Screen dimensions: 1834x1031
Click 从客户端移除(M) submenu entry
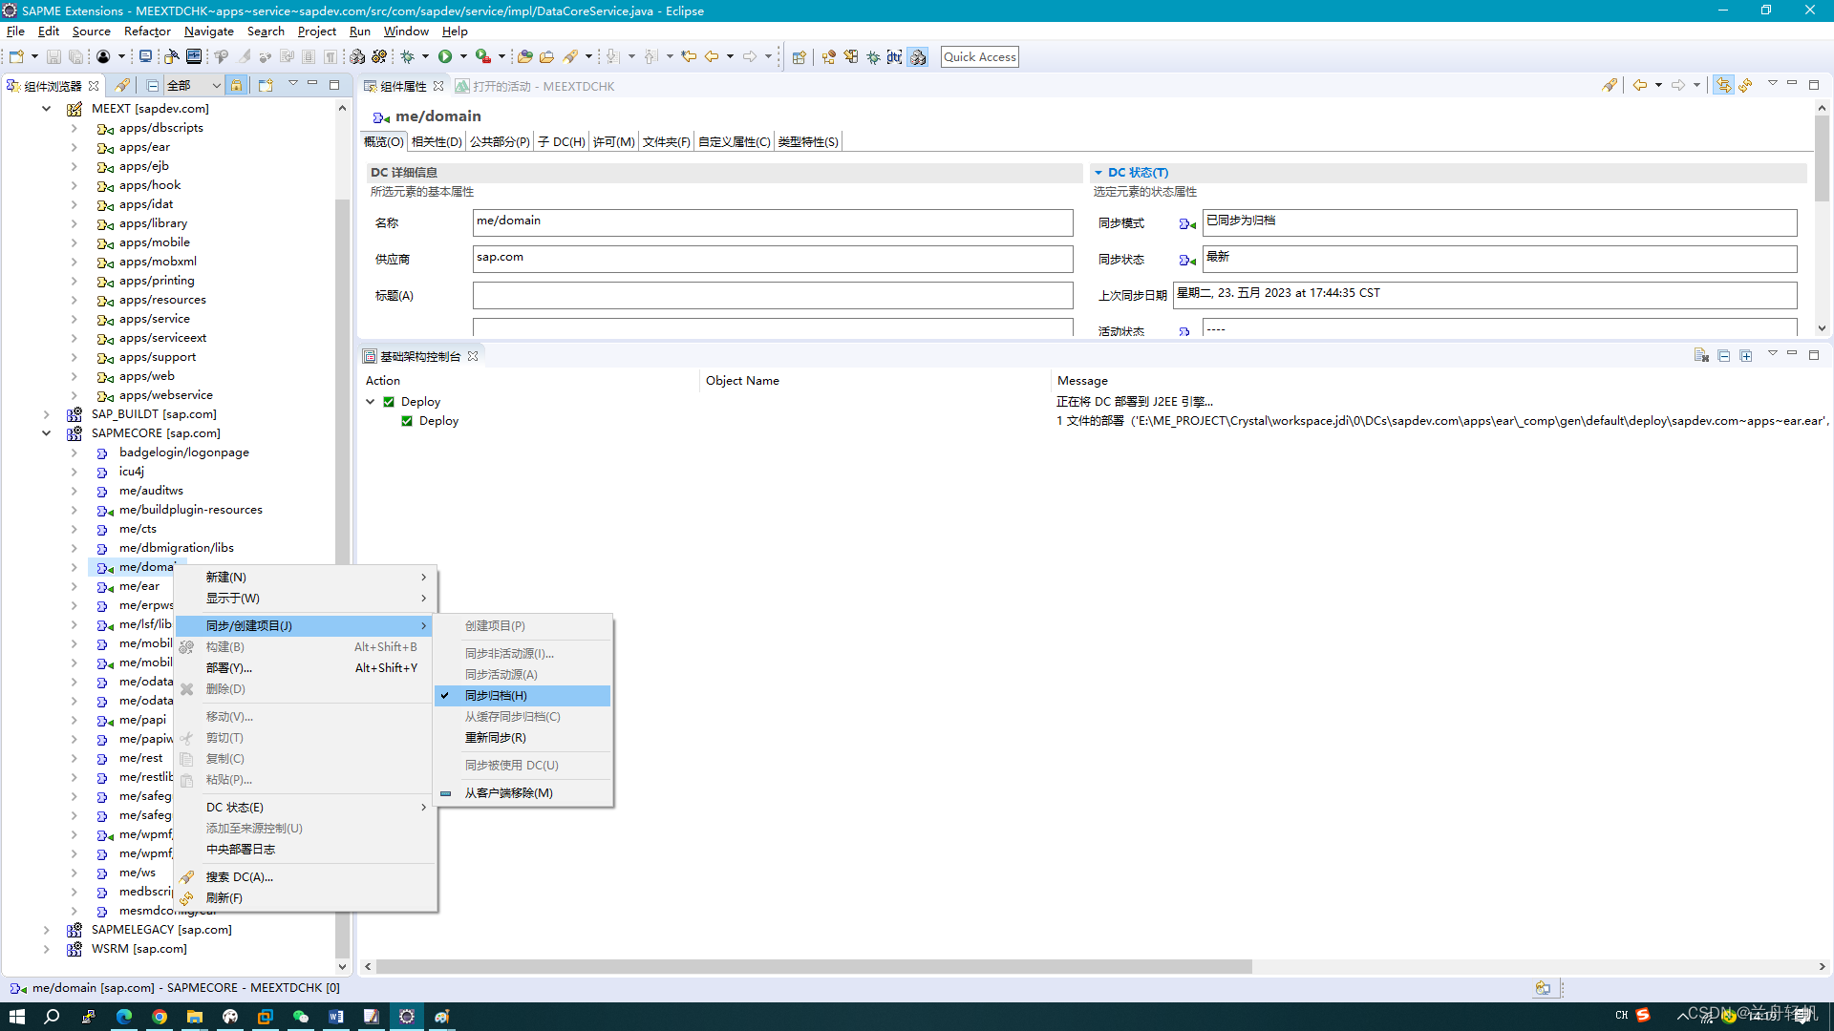508,793
